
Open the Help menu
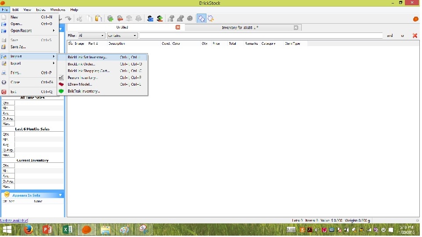coord(74,10)
